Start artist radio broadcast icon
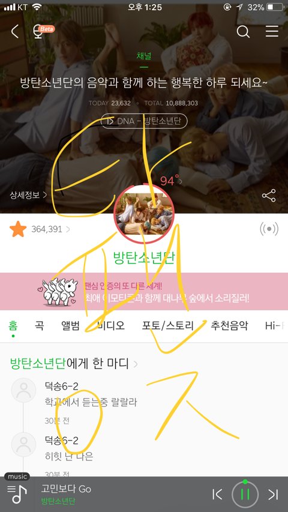Viewport: 288px width, 512px height. pos(269,229)
